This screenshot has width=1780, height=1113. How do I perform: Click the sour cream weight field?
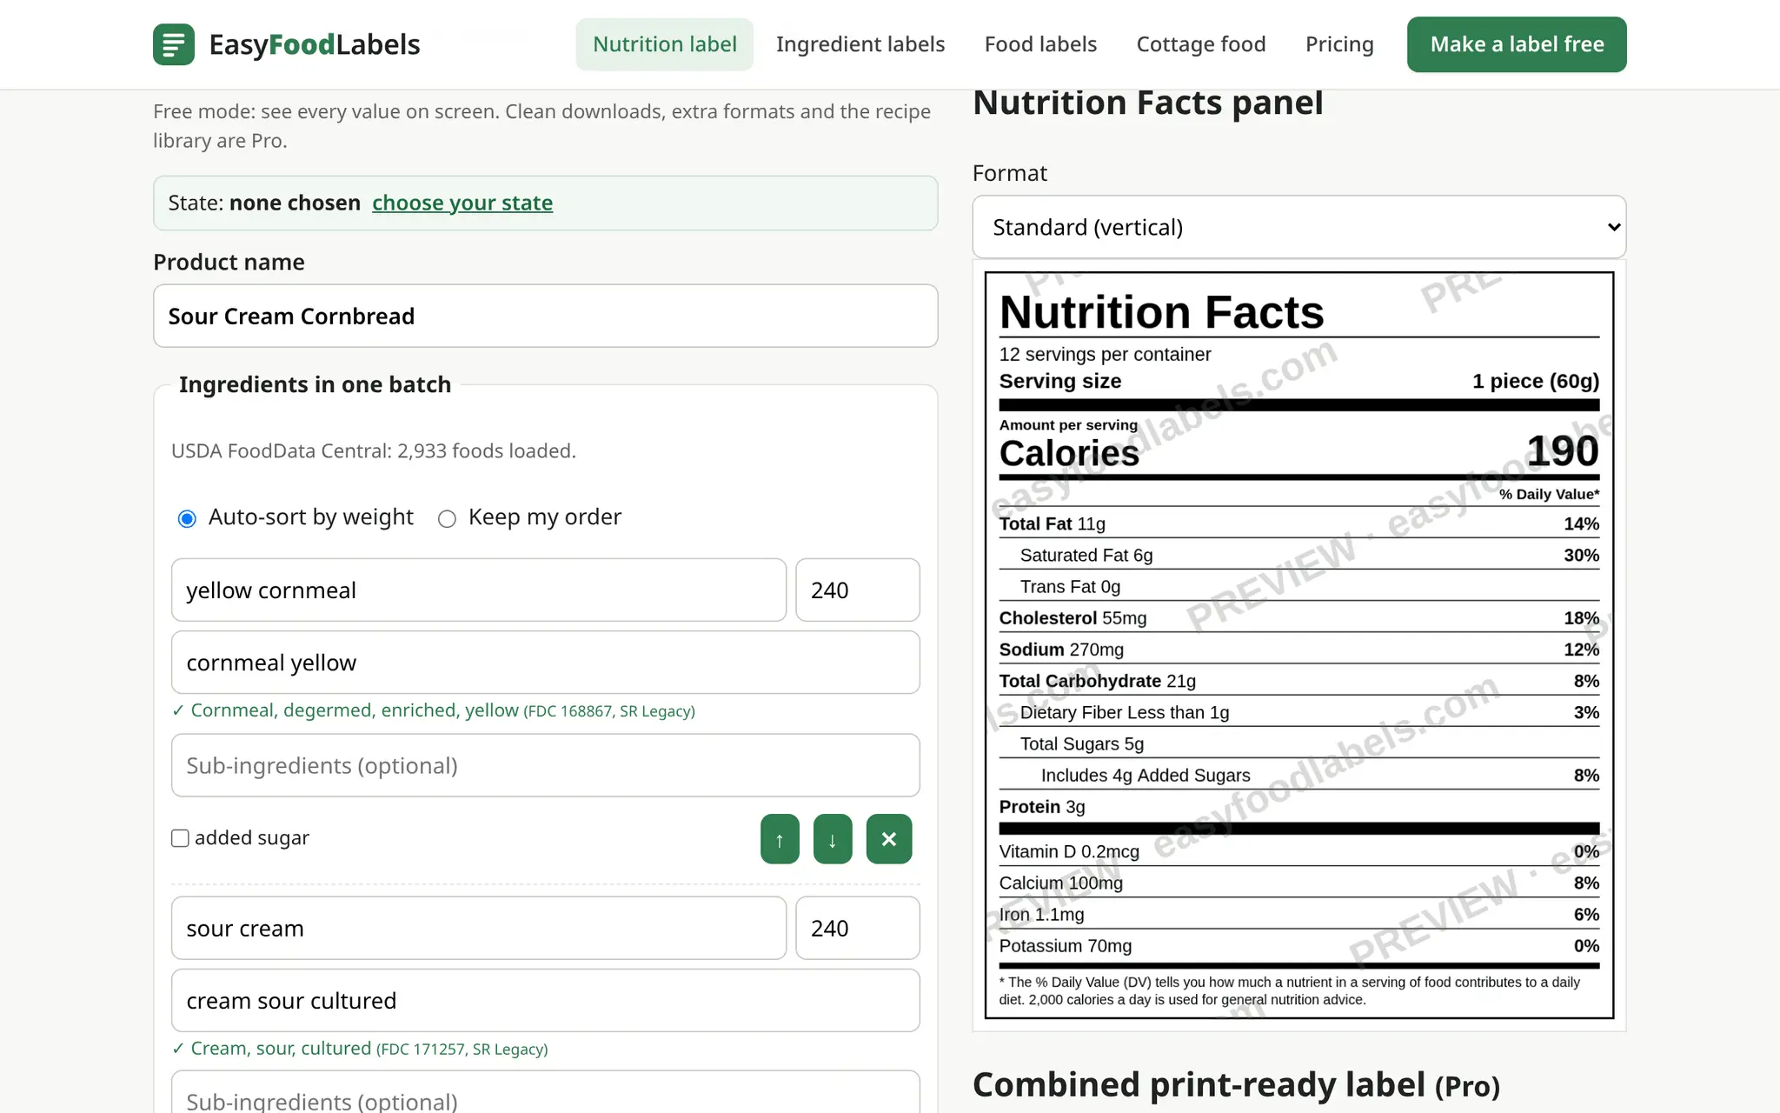858,928
